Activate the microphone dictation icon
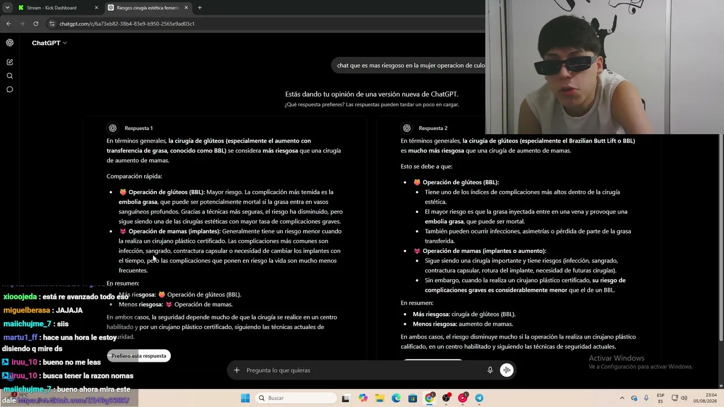This screenshot has width=724, height=407. (490, 370)
